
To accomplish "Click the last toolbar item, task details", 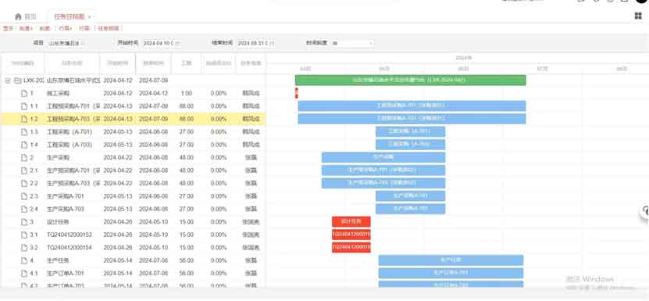I will 109,28.
